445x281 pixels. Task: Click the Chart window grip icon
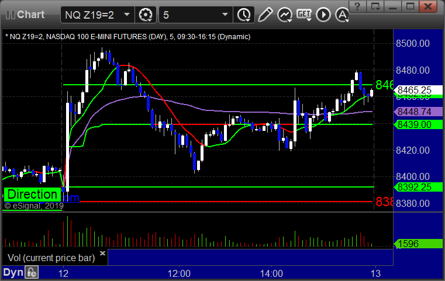(x=11, y=15)
